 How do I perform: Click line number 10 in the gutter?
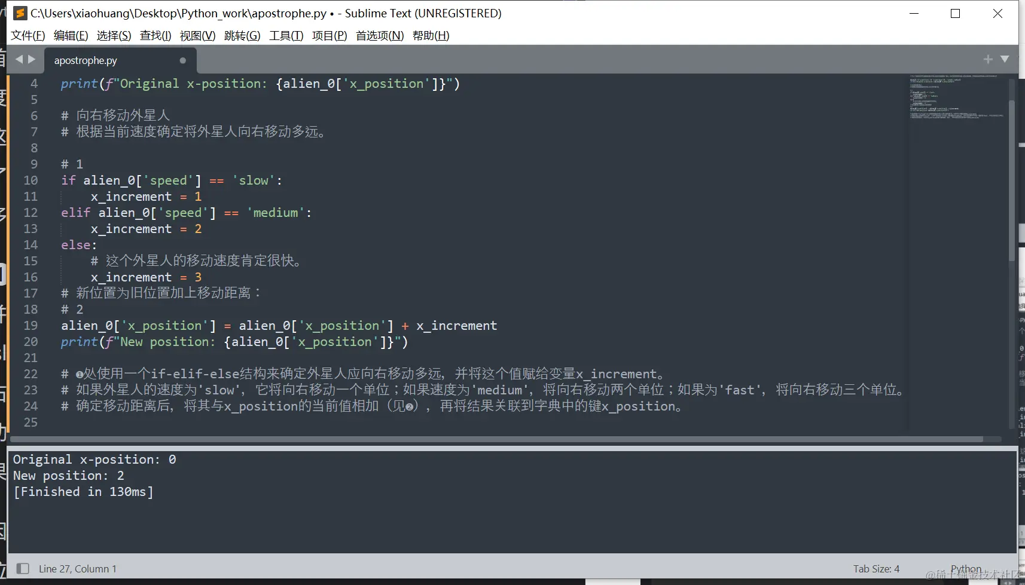coord(30,180)
